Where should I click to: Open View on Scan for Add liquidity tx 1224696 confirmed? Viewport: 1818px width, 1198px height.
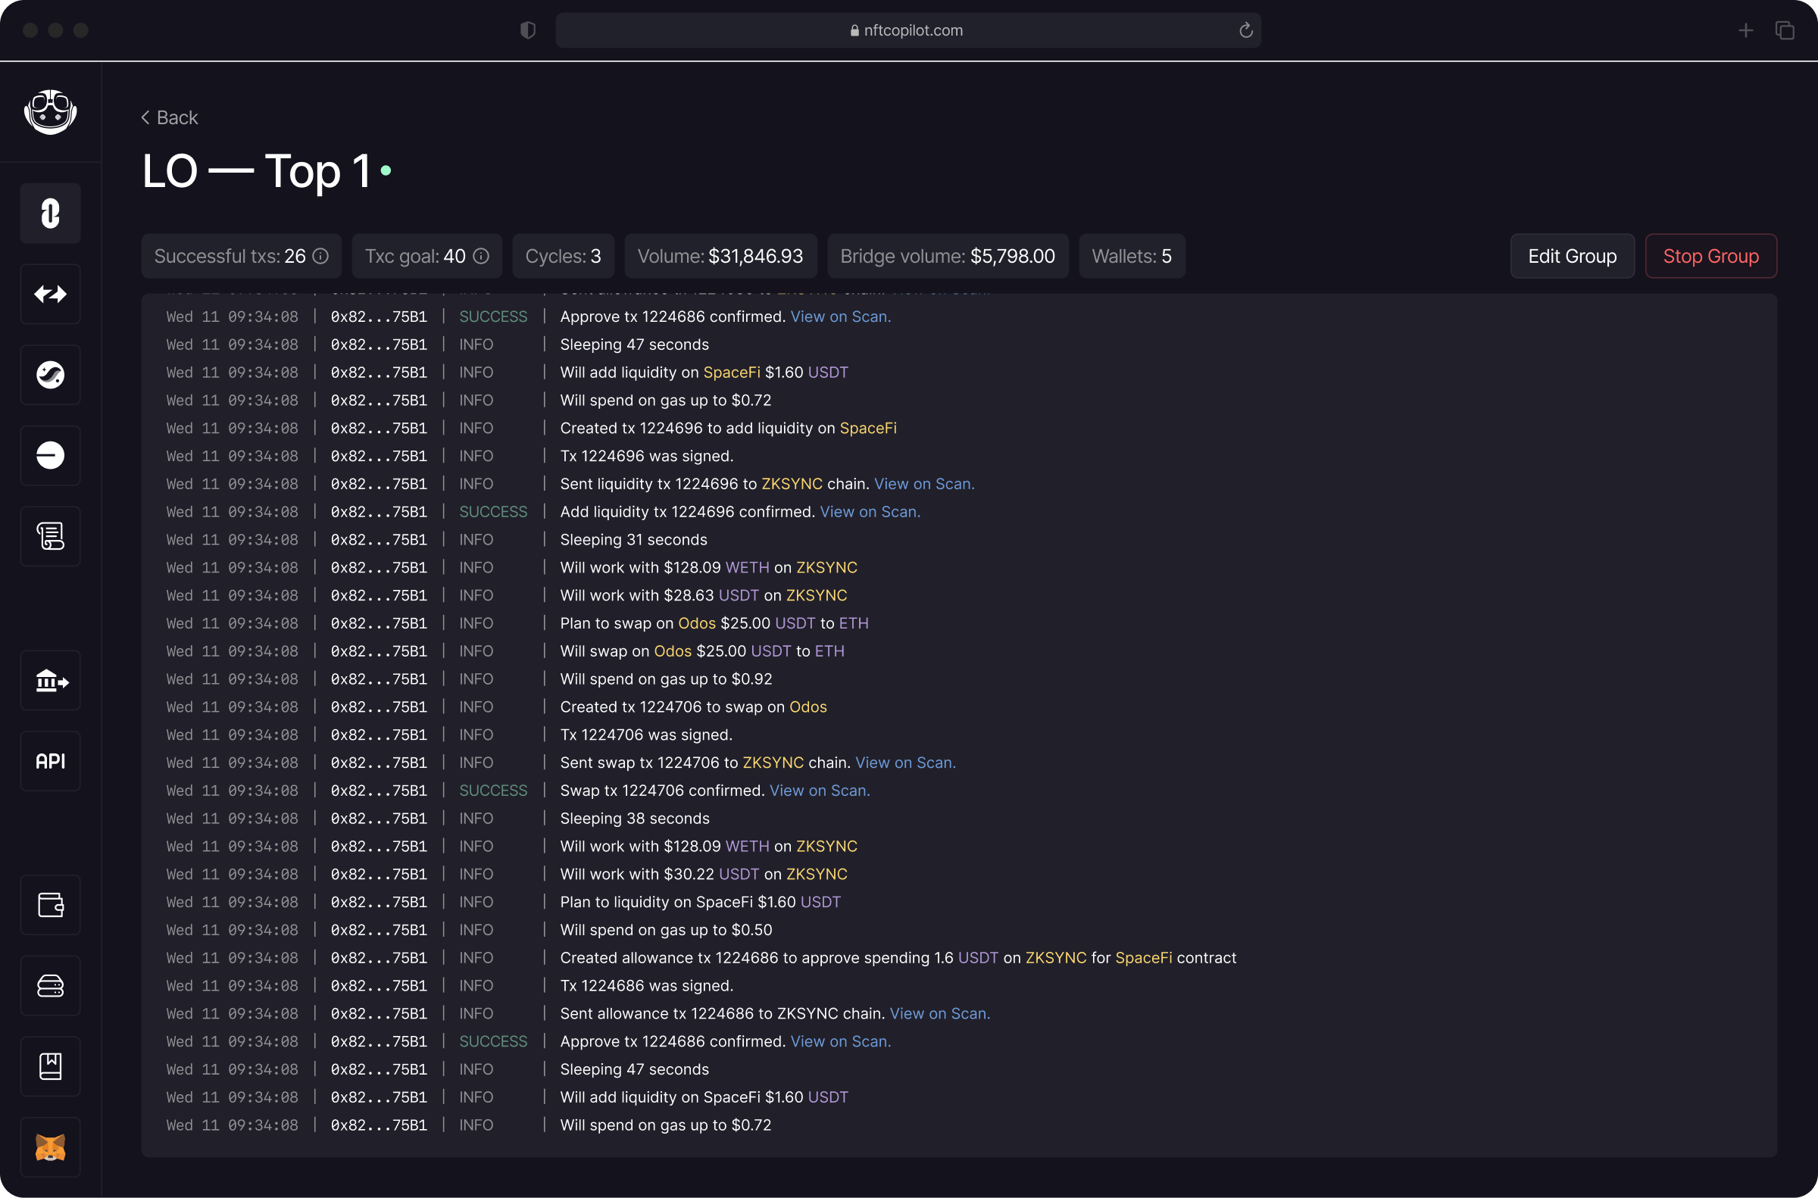click(870, 512)
